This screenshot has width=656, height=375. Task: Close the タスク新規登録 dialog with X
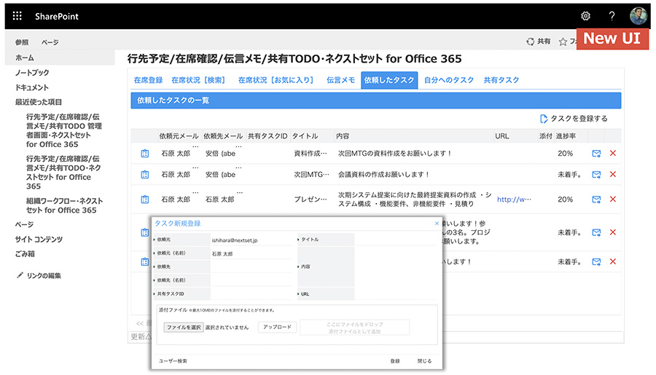coord(437,224)
